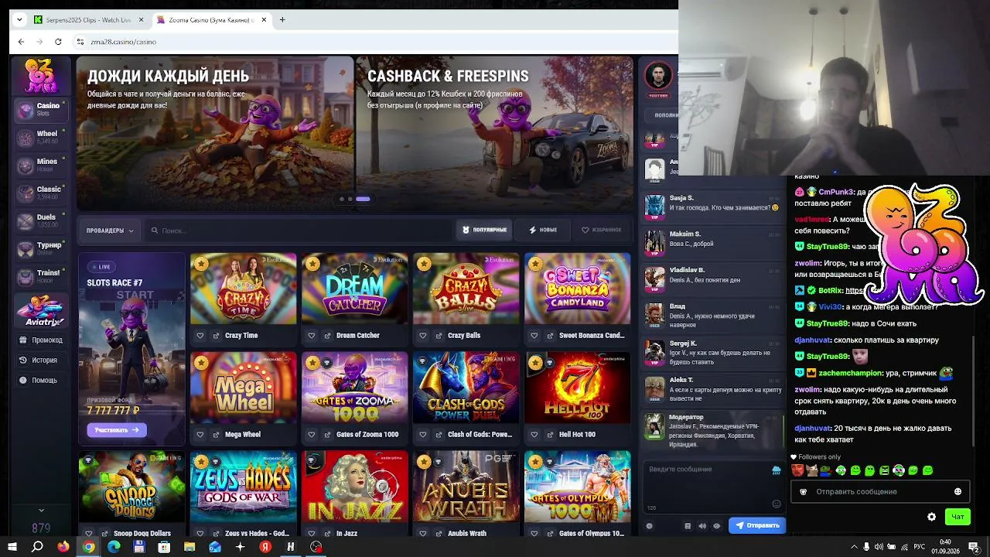Open stream chat settings gear
The image size is (990, 557).
(931, 517)
